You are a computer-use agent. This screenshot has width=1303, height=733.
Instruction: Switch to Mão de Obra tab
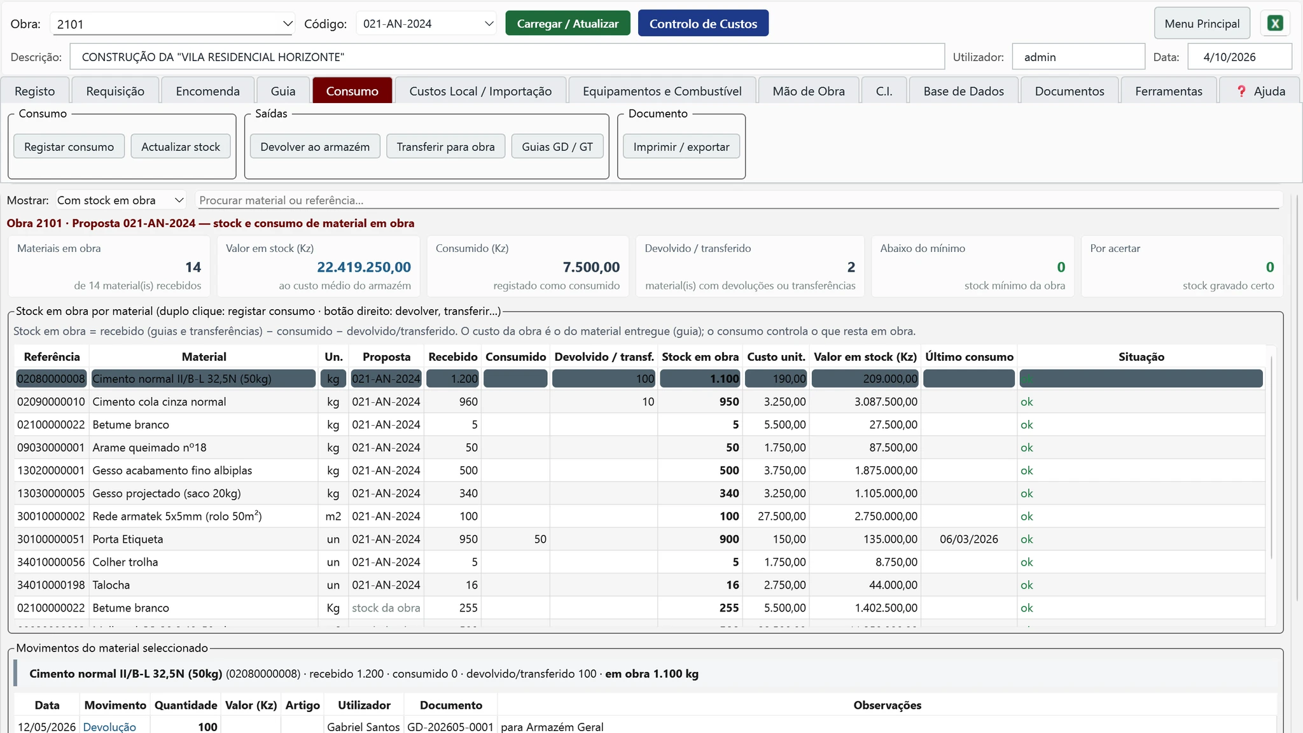[x=809, y=91]
